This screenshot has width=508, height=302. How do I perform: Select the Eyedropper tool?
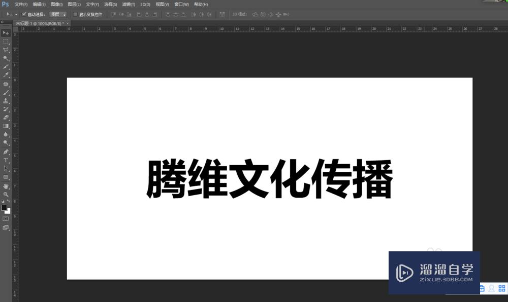6,75
